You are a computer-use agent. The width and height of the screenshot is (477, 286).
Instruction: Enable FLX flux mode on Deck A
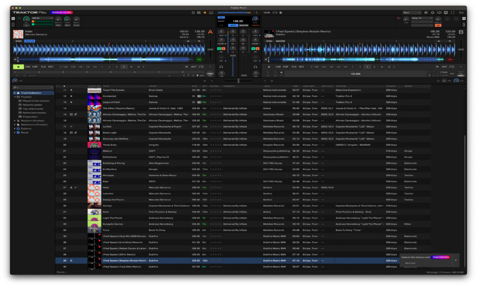point(43,68)
